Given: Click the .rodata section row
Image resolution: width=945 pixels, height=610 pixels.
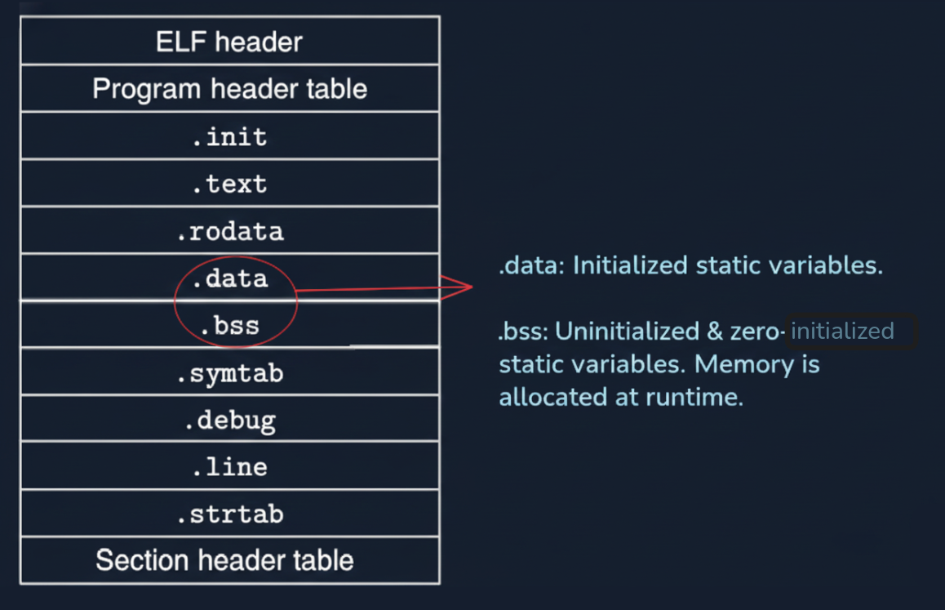Looking at the screenshot, I should tap(229, 231).
